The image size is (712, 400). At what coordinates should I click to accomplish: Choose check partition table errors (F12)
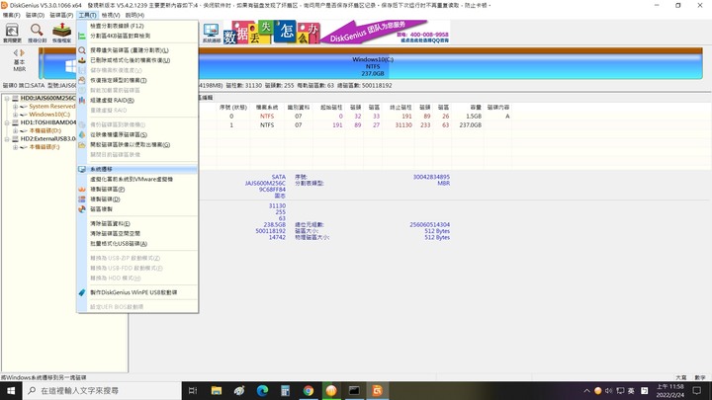tap(137, 26)
